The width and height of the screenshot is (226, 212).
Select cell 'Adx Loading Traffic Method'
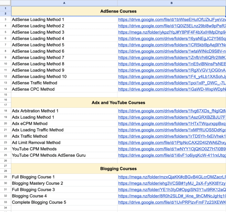pyautogui.click(x=64, y=130)
